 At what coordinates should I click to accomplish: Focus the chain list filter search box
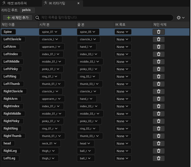pyautogui.click(x=104, y=18)
